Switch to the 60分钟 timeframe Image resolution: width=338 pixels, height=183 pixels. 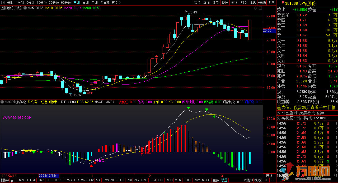(66, 3)
